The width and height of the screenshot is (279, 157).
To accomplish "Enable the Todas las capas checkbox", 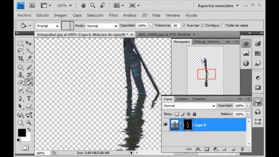I will [223, 25].
